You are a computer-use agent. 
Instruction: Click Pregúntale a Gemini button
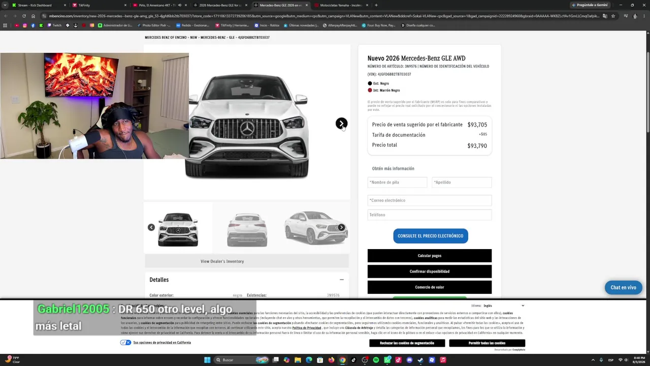589,5
